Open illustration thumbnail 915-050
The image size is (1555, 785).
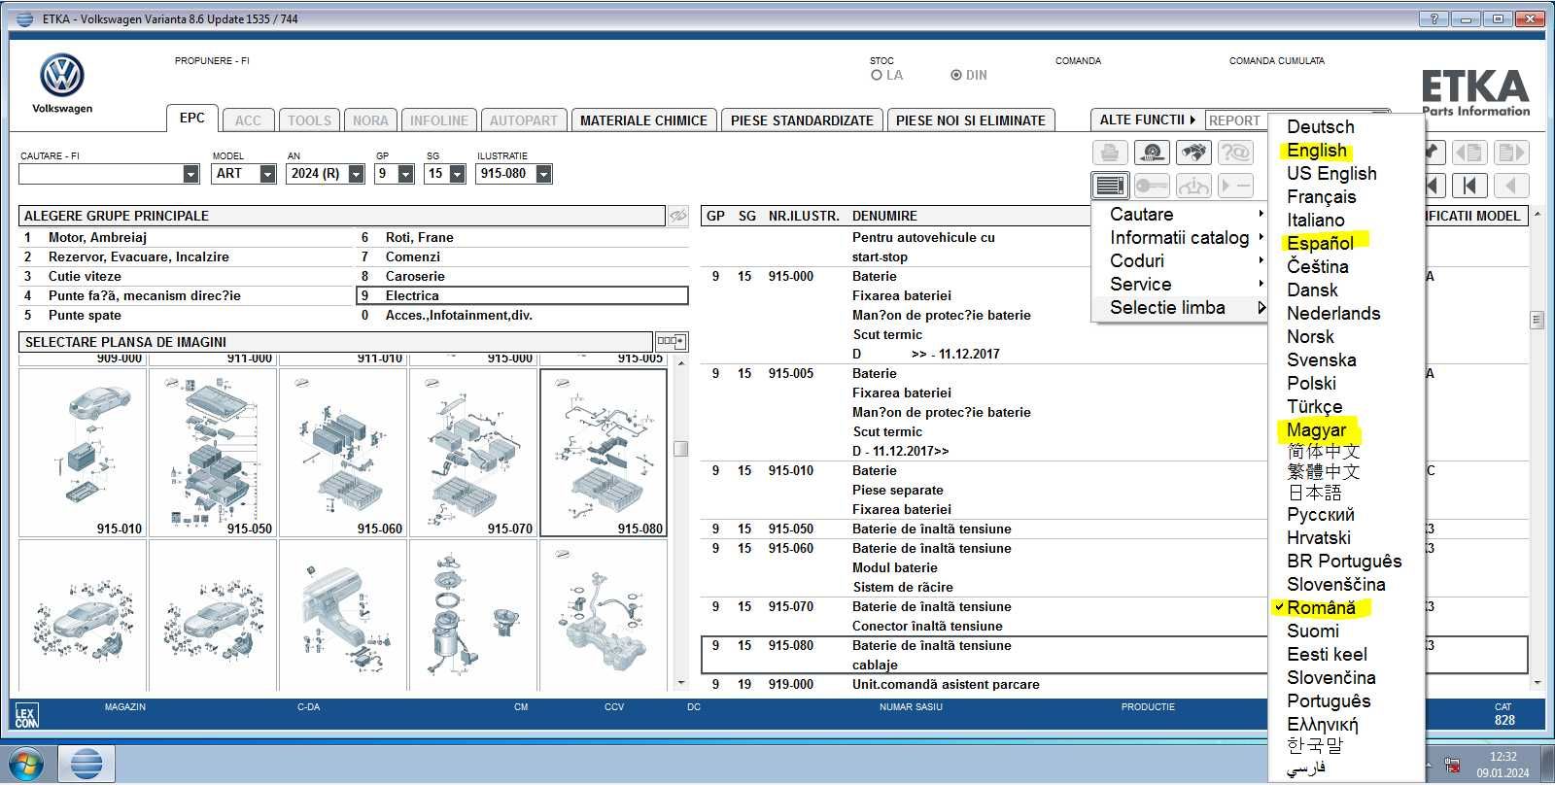coord(213,453)
